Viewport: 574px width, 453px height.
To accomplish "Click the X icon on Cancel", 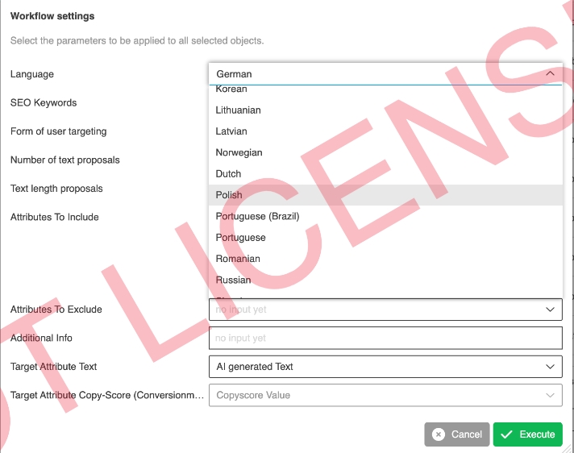I will coord(439,434).
